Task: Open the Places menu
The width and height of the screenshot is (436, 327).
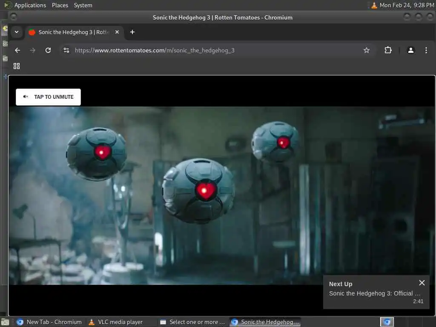Action: tap(60, 5)
